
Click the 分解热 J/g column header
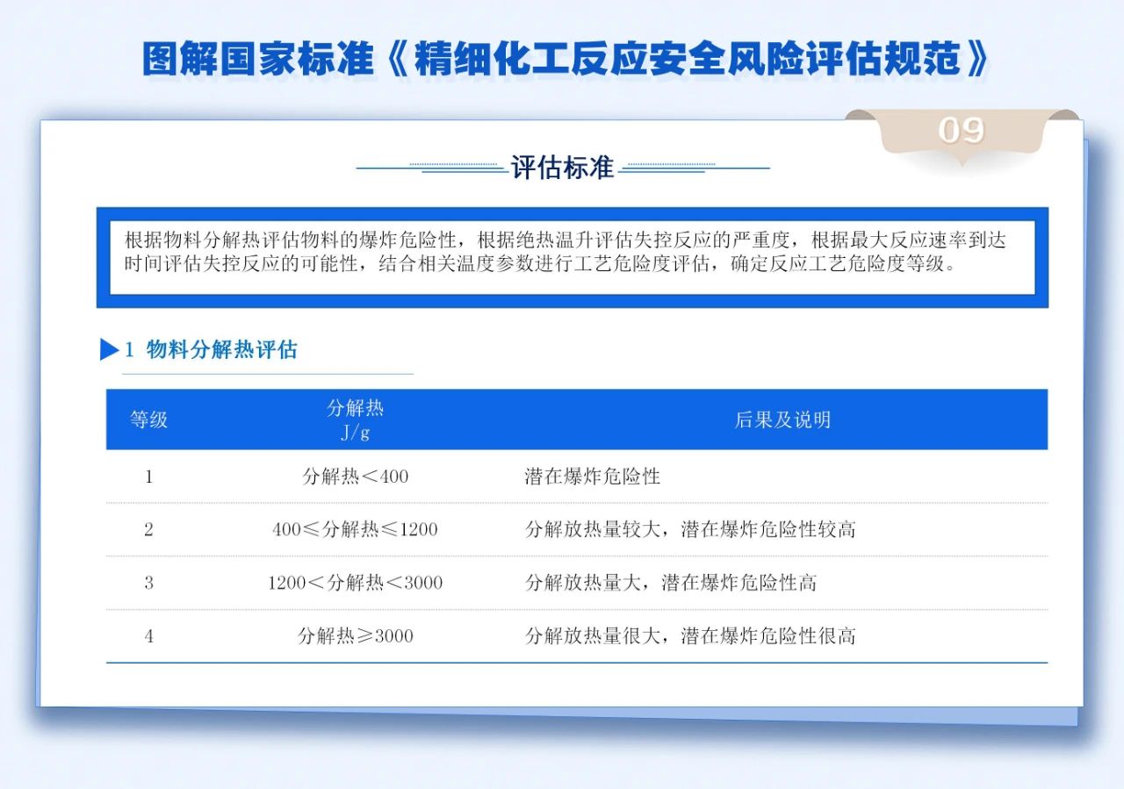[355, 420]
